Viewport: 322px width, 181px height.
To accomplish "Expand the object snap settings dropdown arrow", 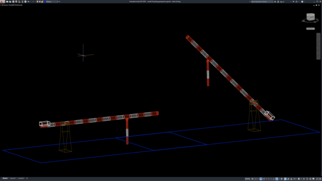I will point(279,179).
